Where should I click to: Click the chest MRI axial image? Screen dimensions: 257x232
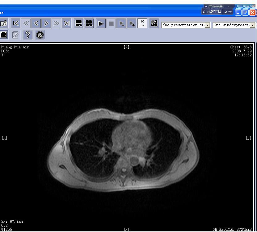[x=123, y=150]
